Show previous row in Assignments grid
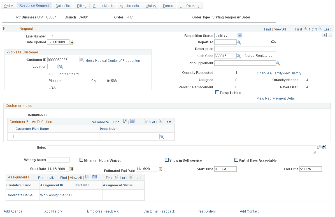The image size is (335, 217). pyautogui.click(x=116, y=177)
